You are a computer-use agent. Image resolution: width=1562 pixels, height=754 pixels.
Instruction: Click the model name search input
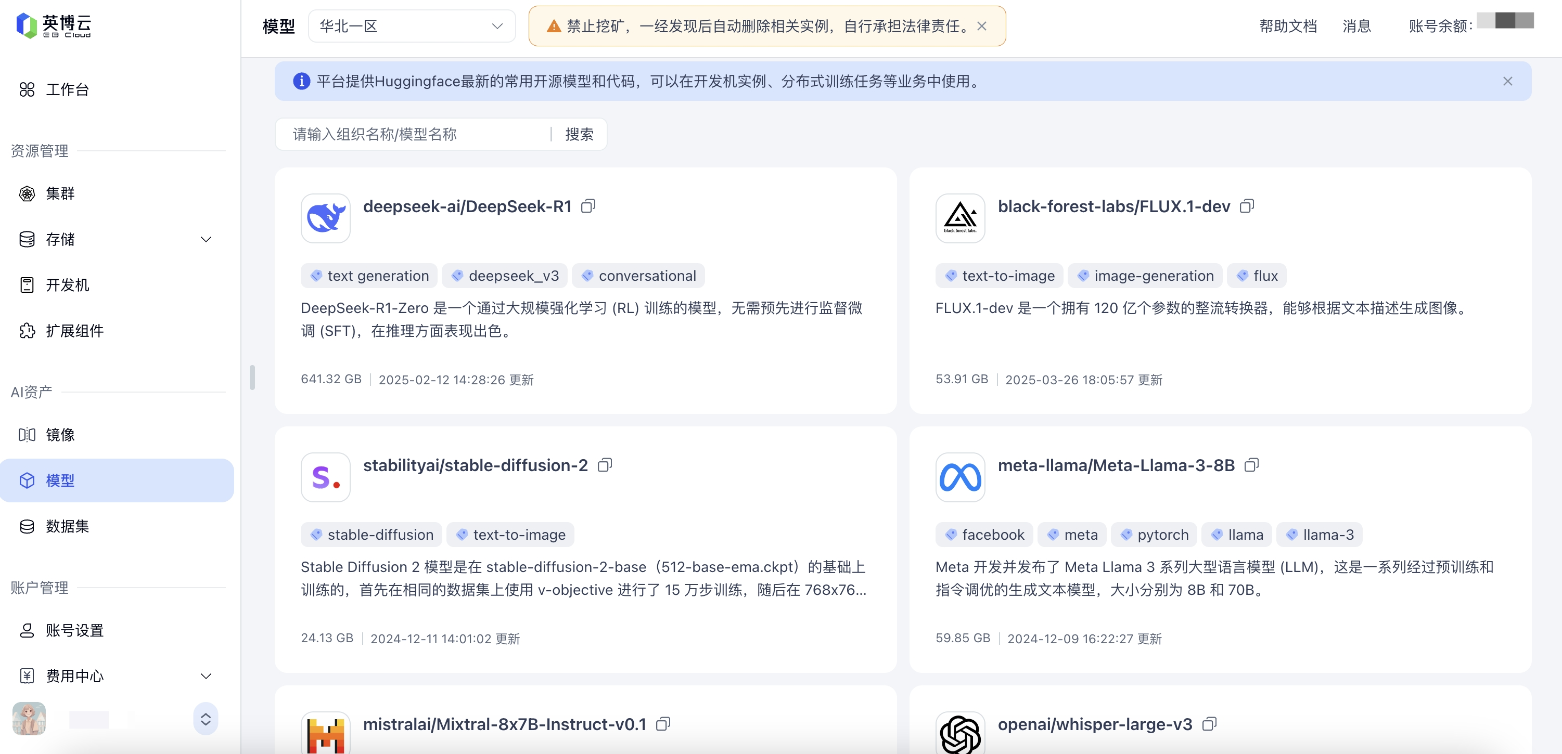pos(414,135)
